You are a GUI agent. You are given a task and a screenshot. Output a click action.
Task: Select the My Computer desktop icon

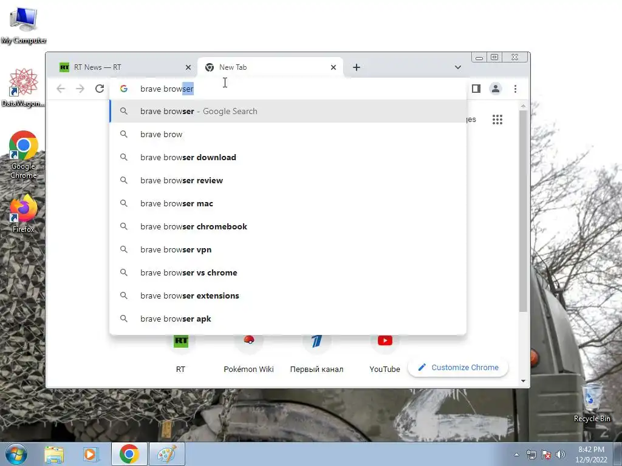coord(24,25)
